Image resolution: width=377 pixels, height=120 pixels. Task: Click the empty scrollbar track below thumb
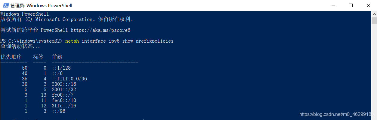tap(374, 75)
